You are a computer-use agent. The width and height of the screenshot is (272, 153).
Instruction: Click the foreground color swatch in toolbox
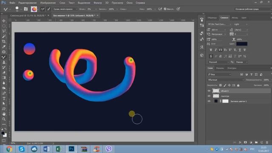(x=3, y=133)
